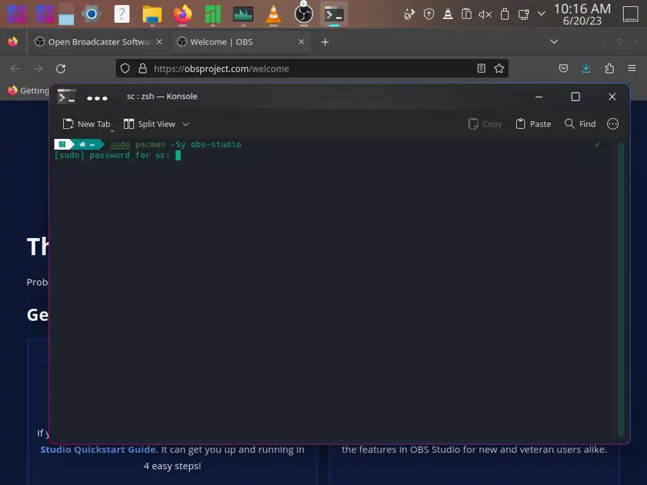Click the 'sudo pacman -Sy obs-studio' command text

click(176, 145)
